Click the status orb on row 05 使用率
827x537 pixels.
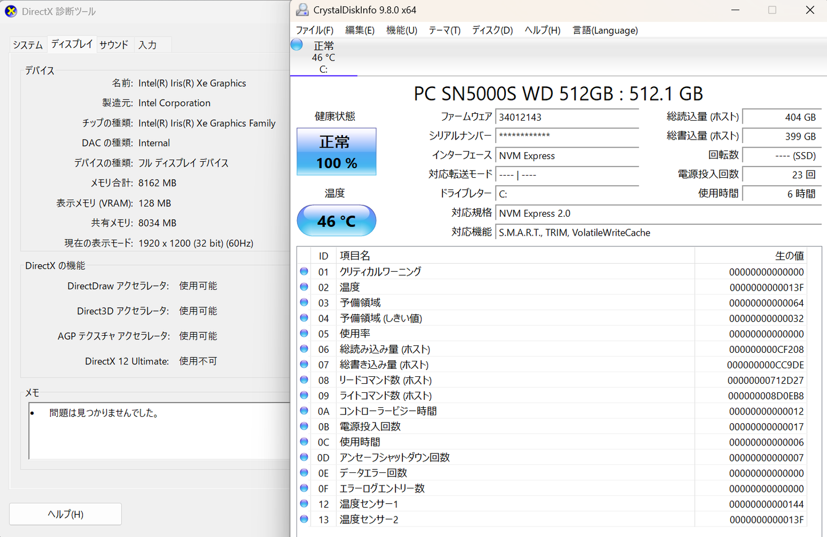[304, 333]
